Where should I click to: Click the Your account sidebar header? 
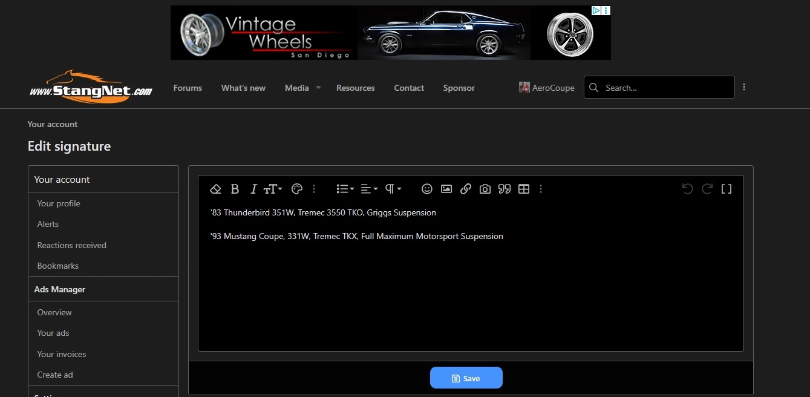click(62, 179)
